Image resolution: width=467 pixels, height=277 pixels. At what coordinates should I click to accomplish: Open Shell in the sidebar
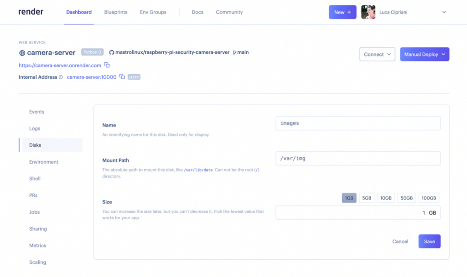(35, 178)
